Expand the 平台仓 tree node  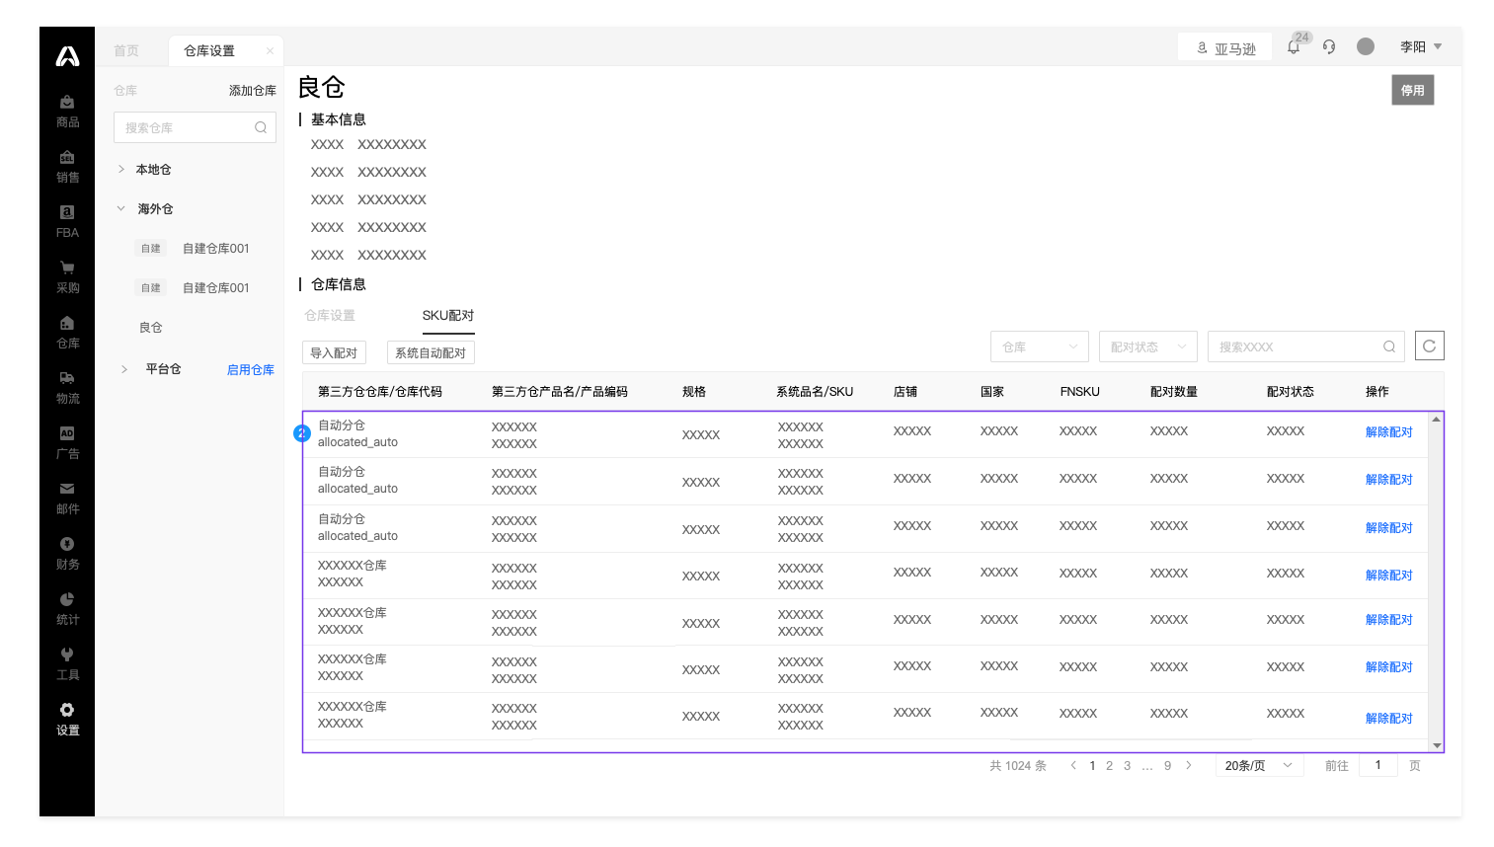(124, 369)
